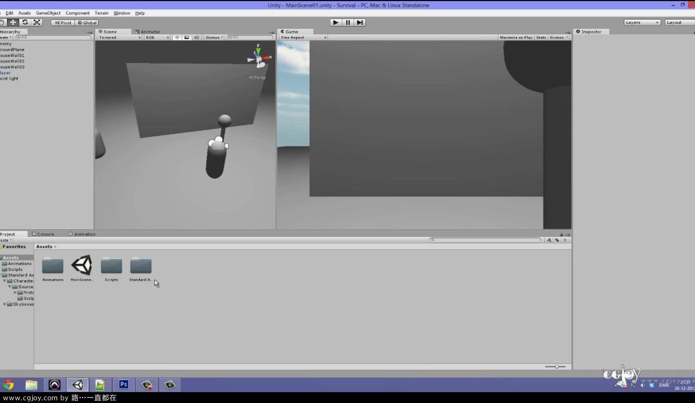
Task: Expand the Skyboxes folder in the tree
Action: 5,304
